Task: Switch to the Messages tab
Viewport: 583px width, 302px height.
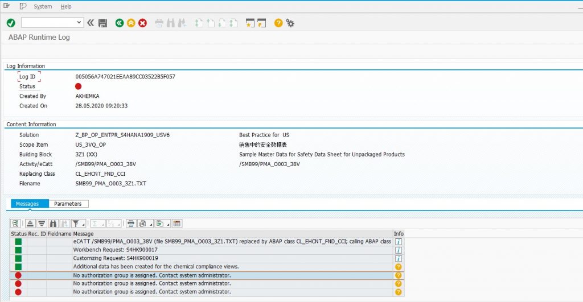Action: coord(30,204)
